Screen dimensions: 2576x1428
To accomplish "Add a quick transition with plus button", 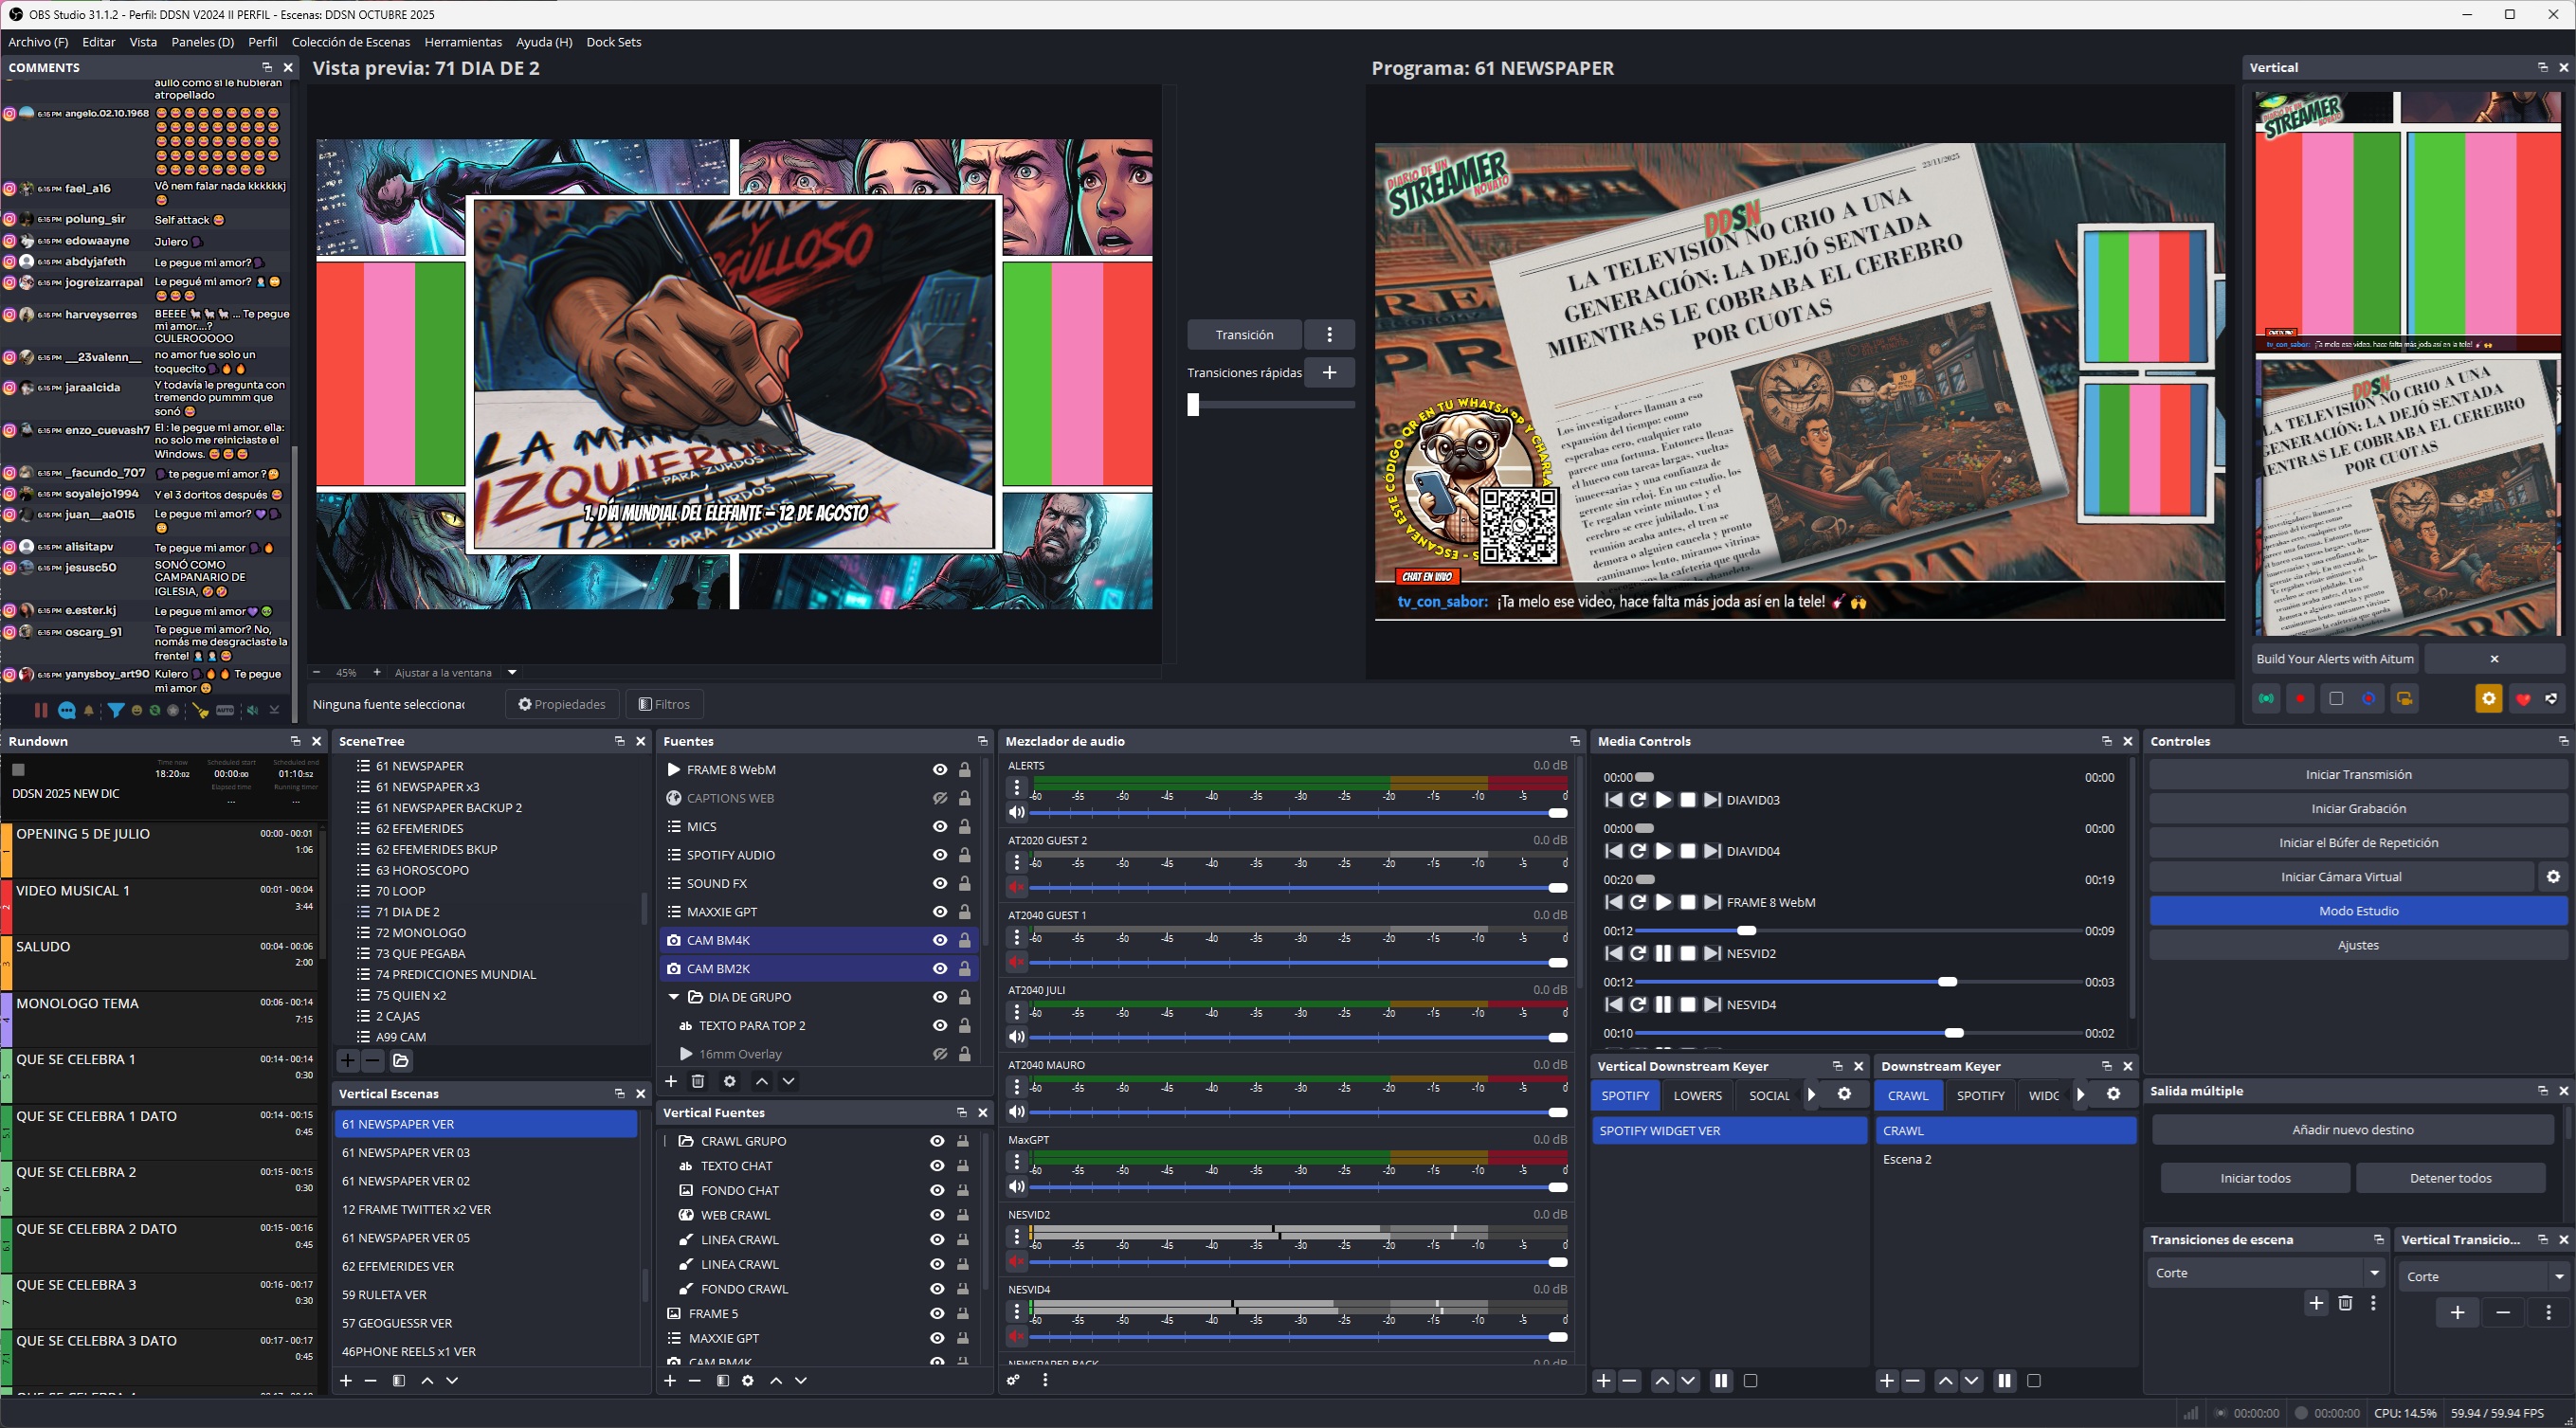I will [1330, 373].
